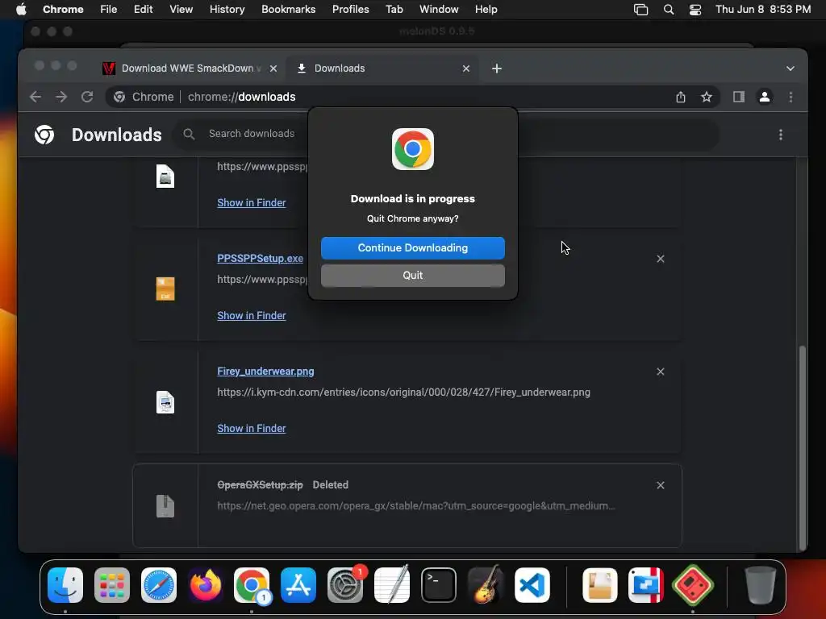Open the Profiles menu

(x=350, y=10)
